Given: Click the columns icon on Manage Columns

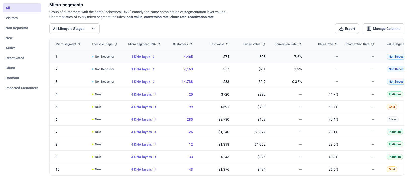Looking at the screenshot, I should [369, 29].
